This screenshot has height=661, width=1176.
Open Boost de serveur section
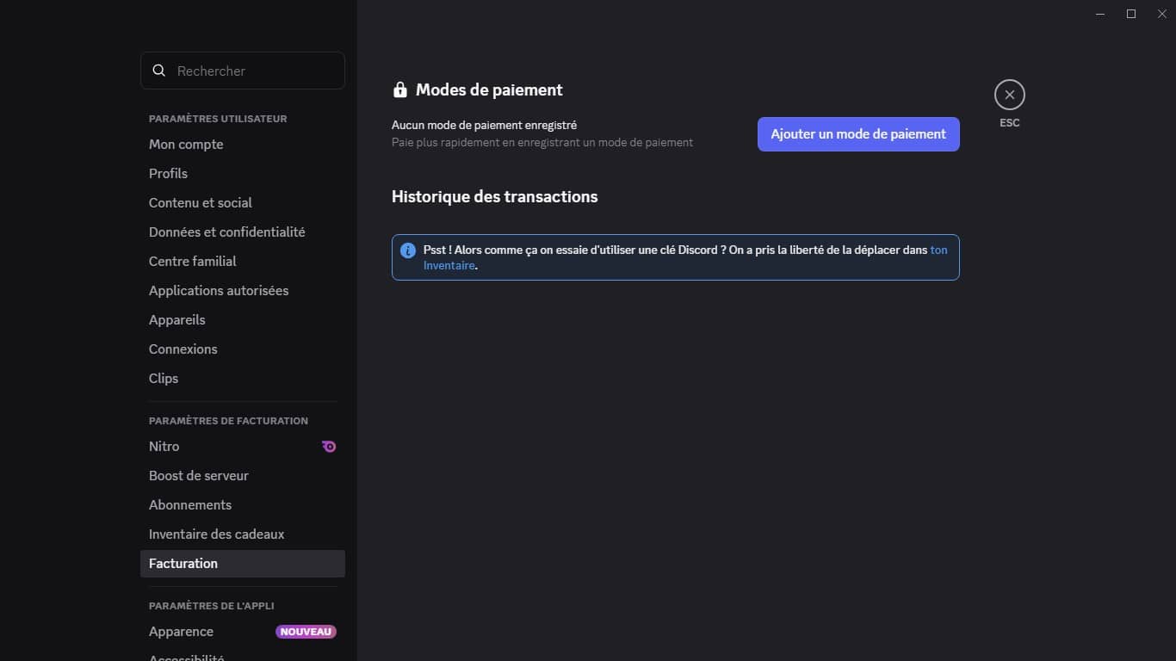pos(198,476)
